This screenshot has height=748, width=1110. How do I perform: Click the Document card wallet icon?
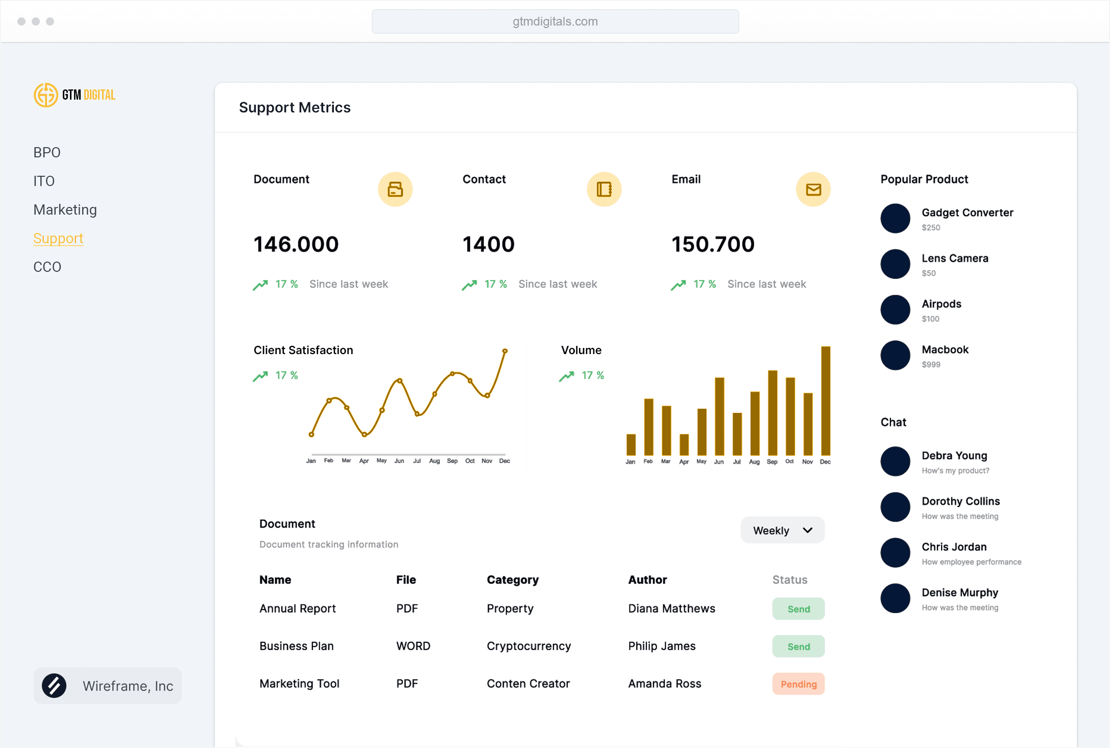tap(395, 190)
